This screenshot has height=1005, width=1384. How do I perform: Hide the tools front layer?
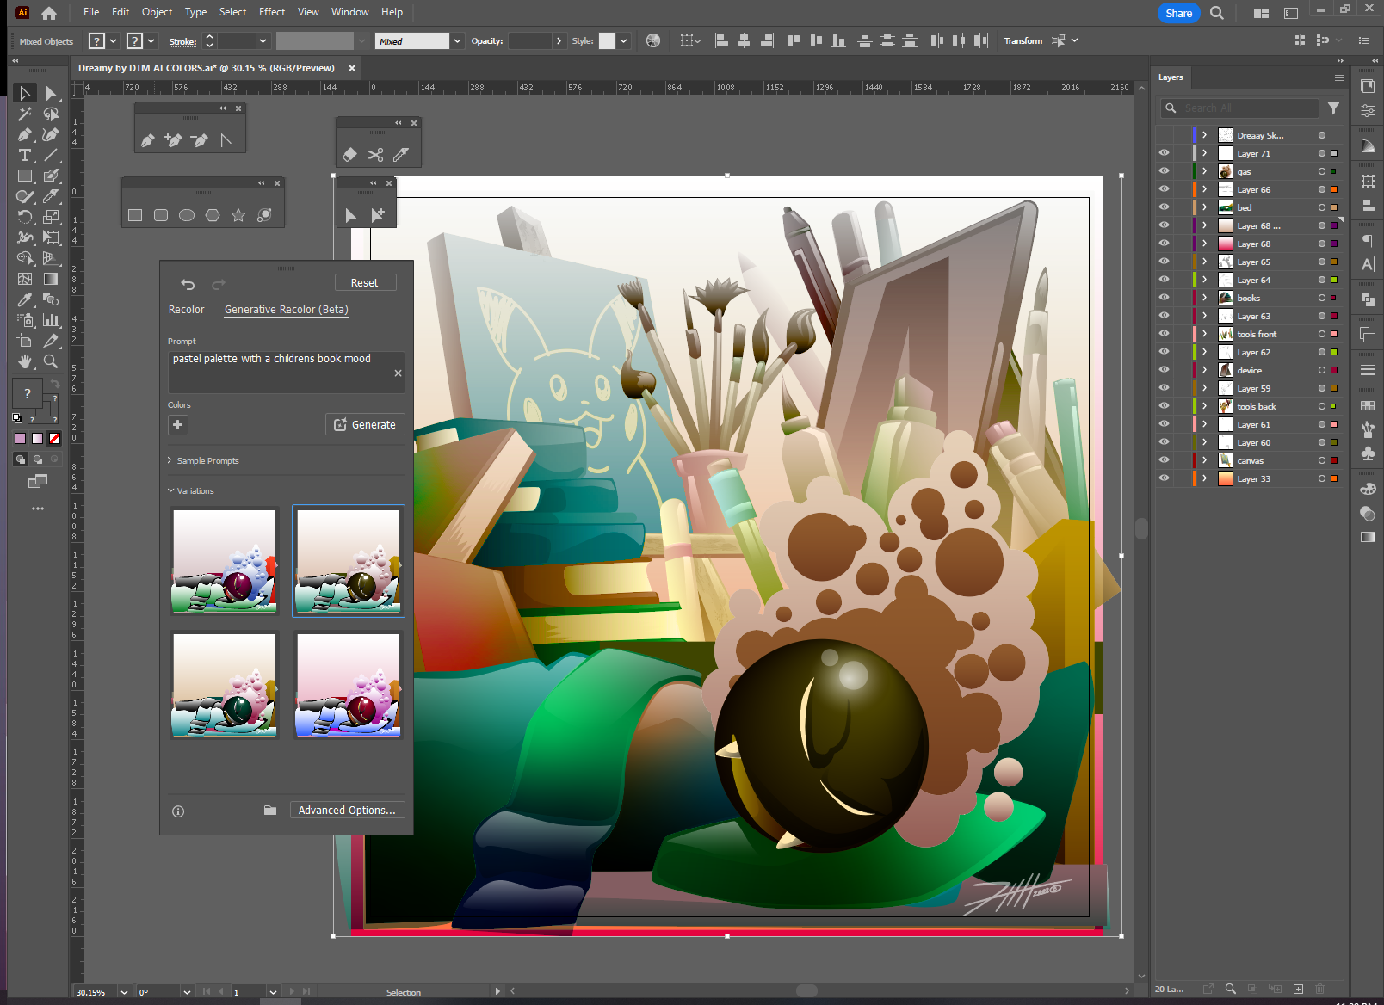point(1164,334)
